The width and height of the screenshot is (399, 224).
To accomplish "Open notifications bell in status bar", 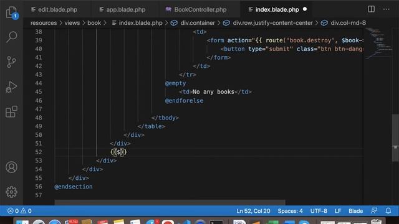I will click(388, 211).
